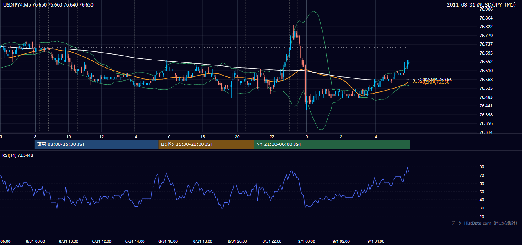Screen dimensions: 522x245
Task: Click price axis value 76.314
Action: (486, 132)
